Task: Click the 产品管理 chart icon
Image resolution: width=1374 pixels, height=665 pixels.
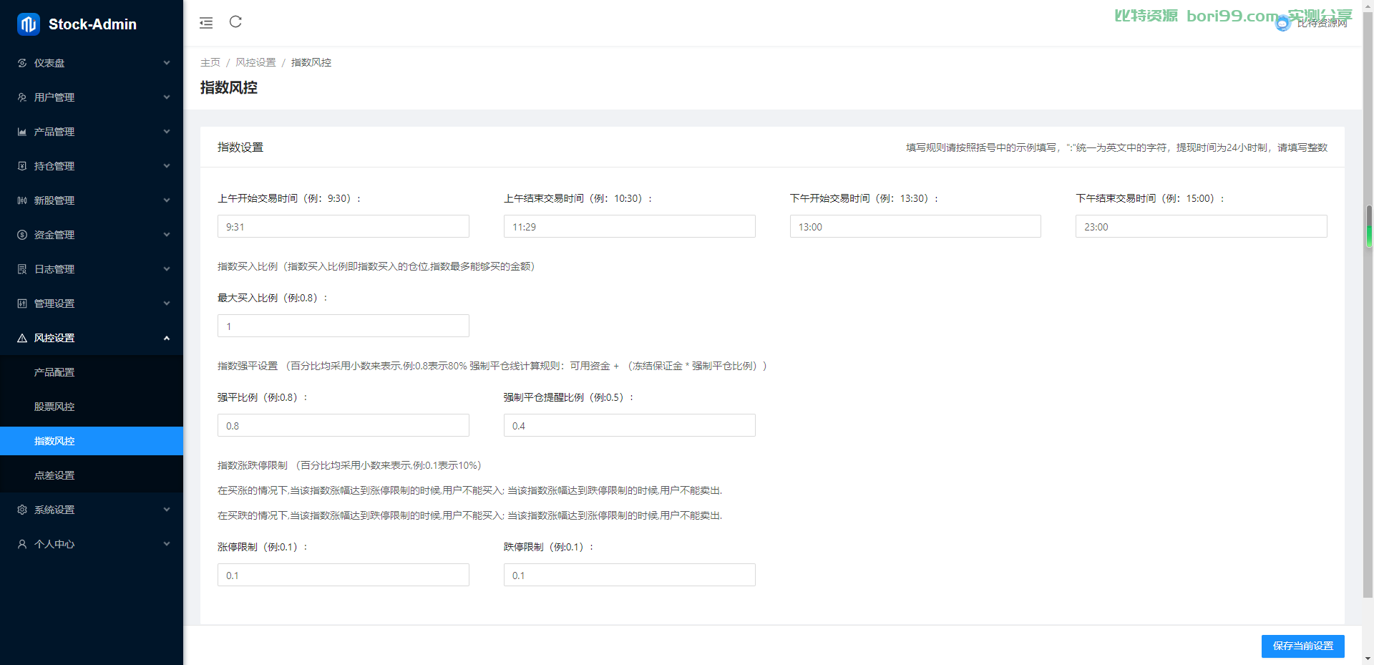Action: [x=22, y=132]
